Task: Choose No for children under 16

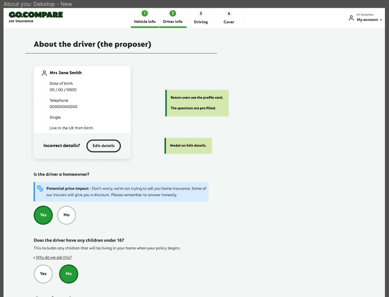Action: [x=68, y=273]
